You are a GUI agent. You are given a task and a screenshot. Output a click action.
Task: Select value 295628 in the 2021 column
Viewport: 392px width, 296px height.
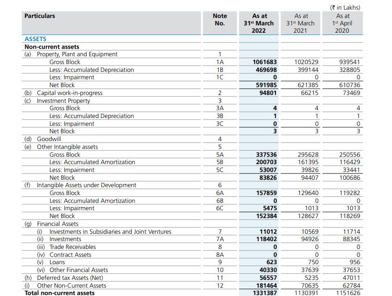[308, 154]
